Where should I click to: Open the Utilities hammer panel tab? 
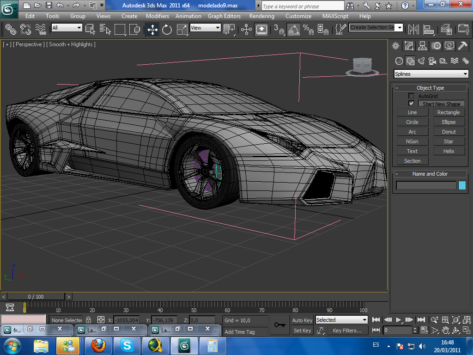tap(462, 46)
